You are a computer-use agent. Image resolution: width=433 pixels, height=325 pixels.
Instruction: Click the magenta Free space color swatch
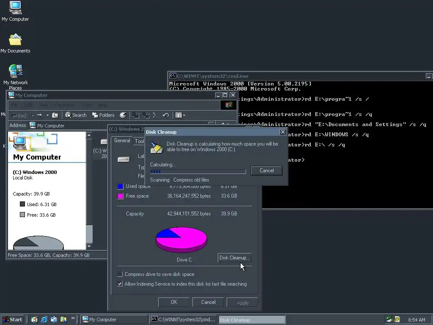[x=120, y=196]
